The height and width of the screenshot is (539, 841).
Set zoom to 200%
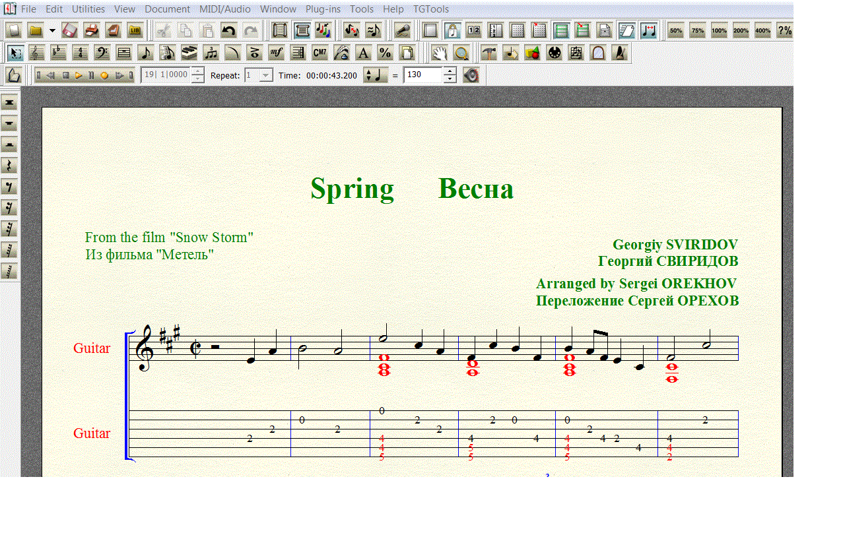pos(741,30)
